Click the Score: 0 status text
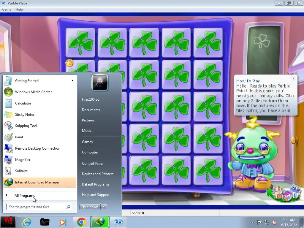 point(138,213)
